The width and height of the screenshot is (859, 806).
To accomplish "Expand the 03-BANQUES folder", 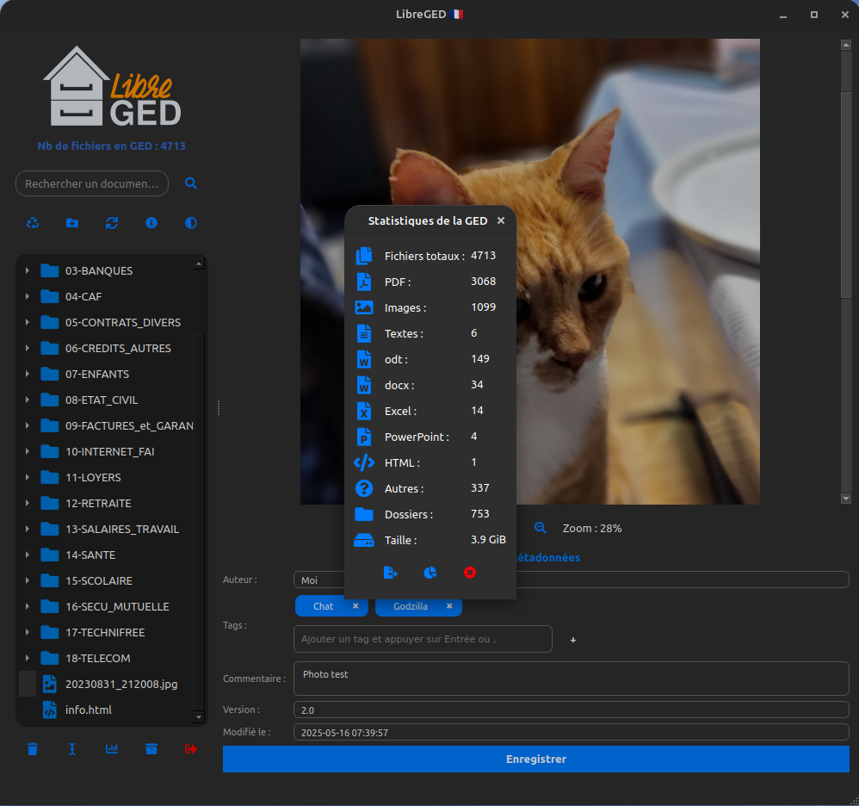I will tap(28, 271).
